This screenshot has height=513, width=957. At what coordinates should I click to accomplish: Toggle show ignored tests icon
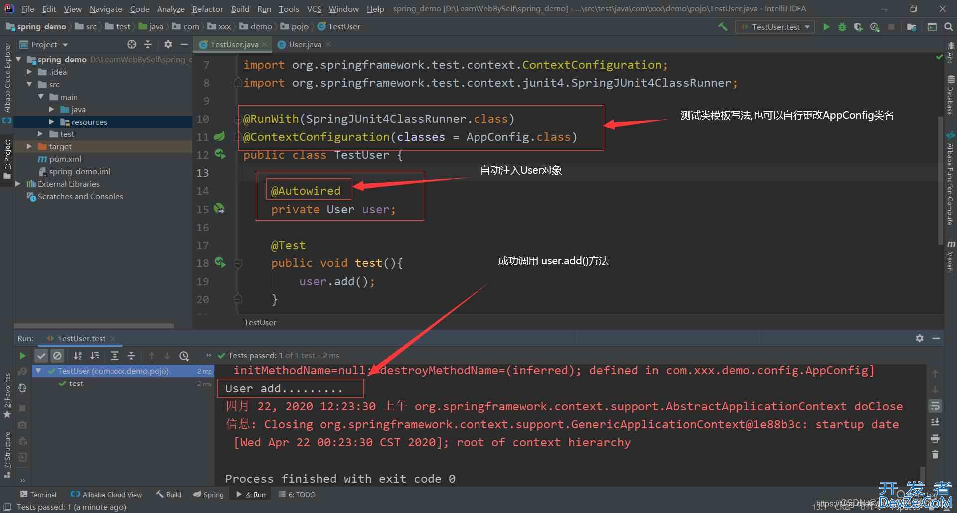[x=57, y=356]
